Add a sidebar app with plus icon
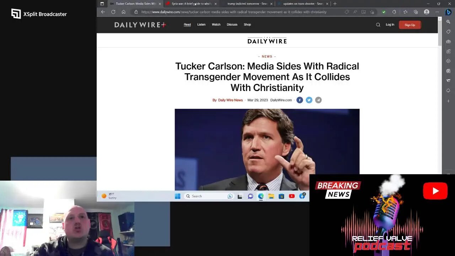 448,101
